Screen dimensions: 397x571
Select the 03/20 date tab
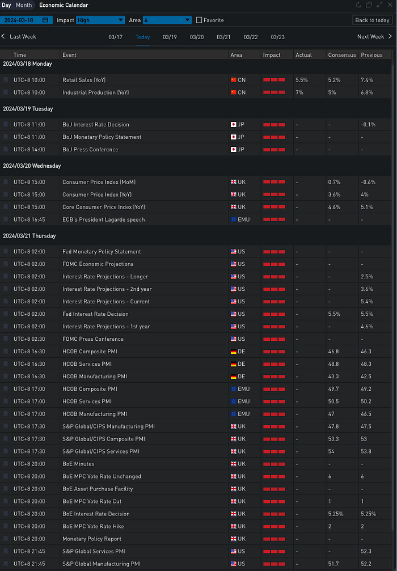tap(197, 37)
